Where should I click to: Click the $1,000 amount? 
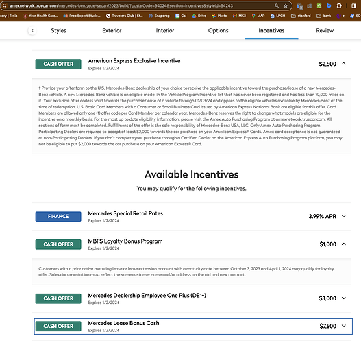coord(328,244)
